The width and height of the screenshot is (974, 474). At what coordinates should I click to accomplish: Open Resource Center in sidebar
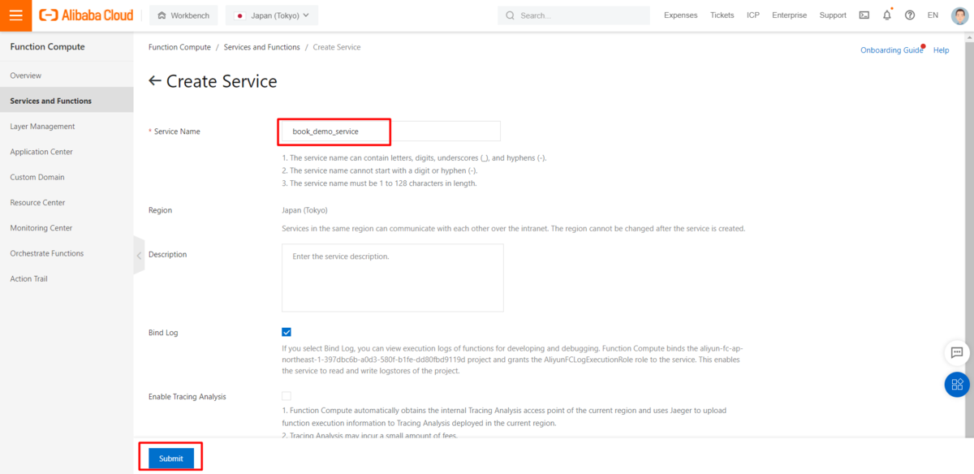click(67, 203)
